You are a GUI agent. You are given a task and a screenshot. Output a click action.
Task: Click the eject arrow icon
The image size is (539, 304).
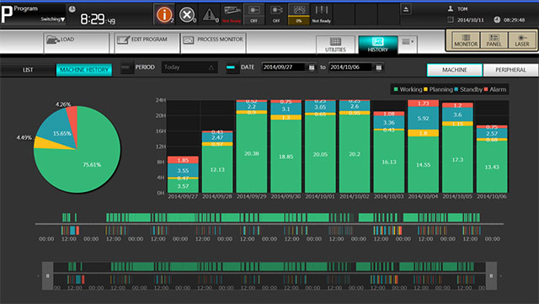(406, 9)
